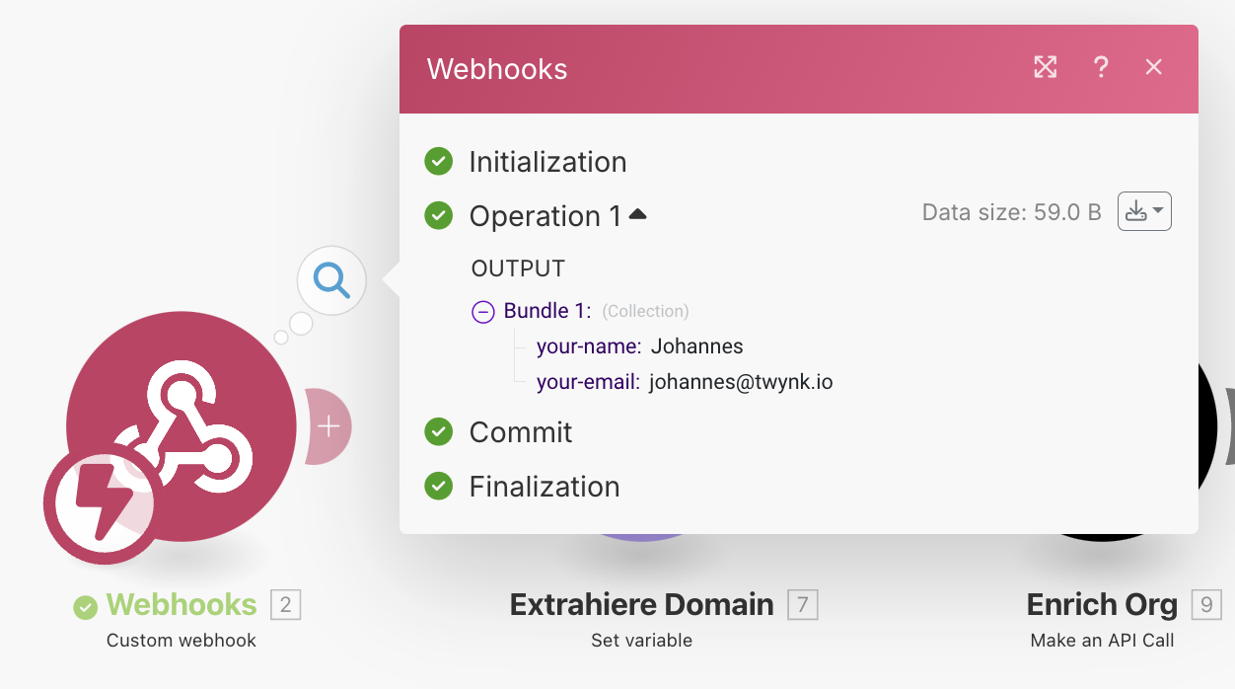This screenshot has height=689, width=1235.
Task: Click the Extrahiere Domain module label
Action: [641, 604]
